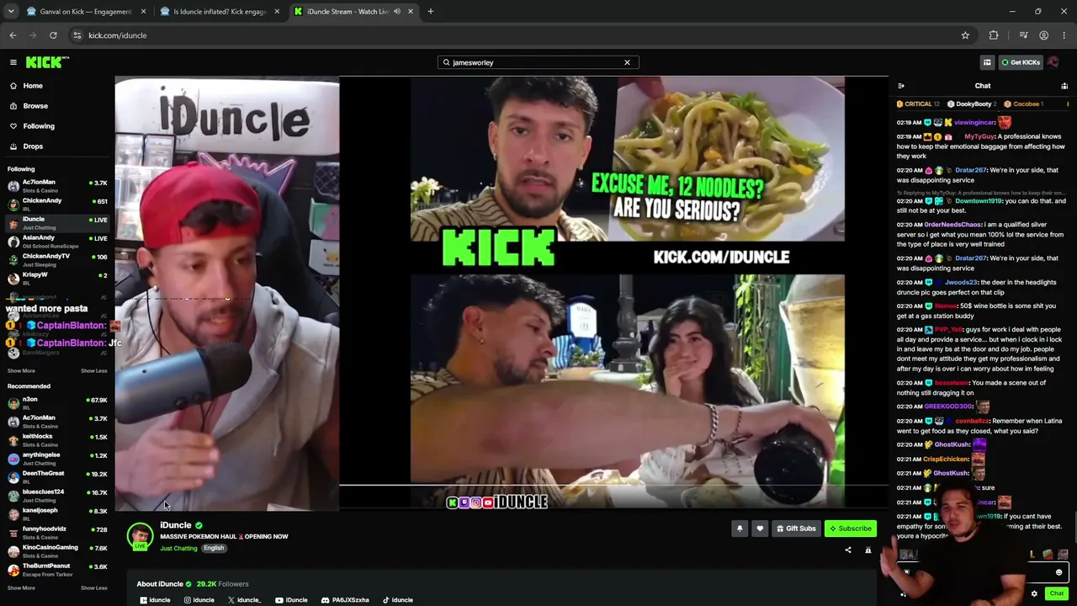Open the Just Chatting category link
This screenshot has height=606, width=1077.
178,549
